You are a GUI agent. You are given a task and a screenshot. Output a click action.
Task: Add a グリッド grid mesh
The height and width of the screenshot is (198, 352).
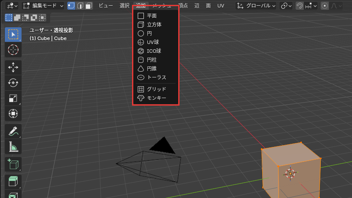tap(156, 89)
